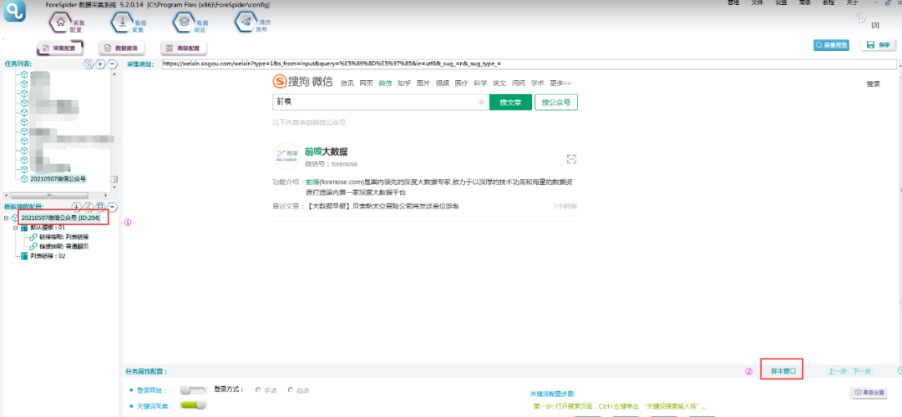Select 默认模板 : 01 tree item
This screenshot has width=902, height=417.
coord(48,228)
